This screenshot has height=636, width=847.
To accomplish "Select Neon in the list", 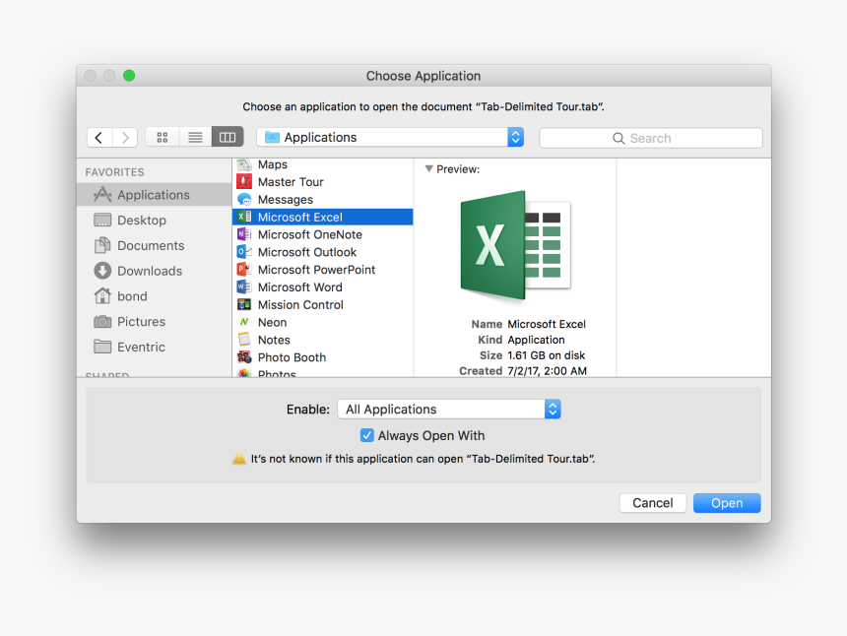I will 322,322.
